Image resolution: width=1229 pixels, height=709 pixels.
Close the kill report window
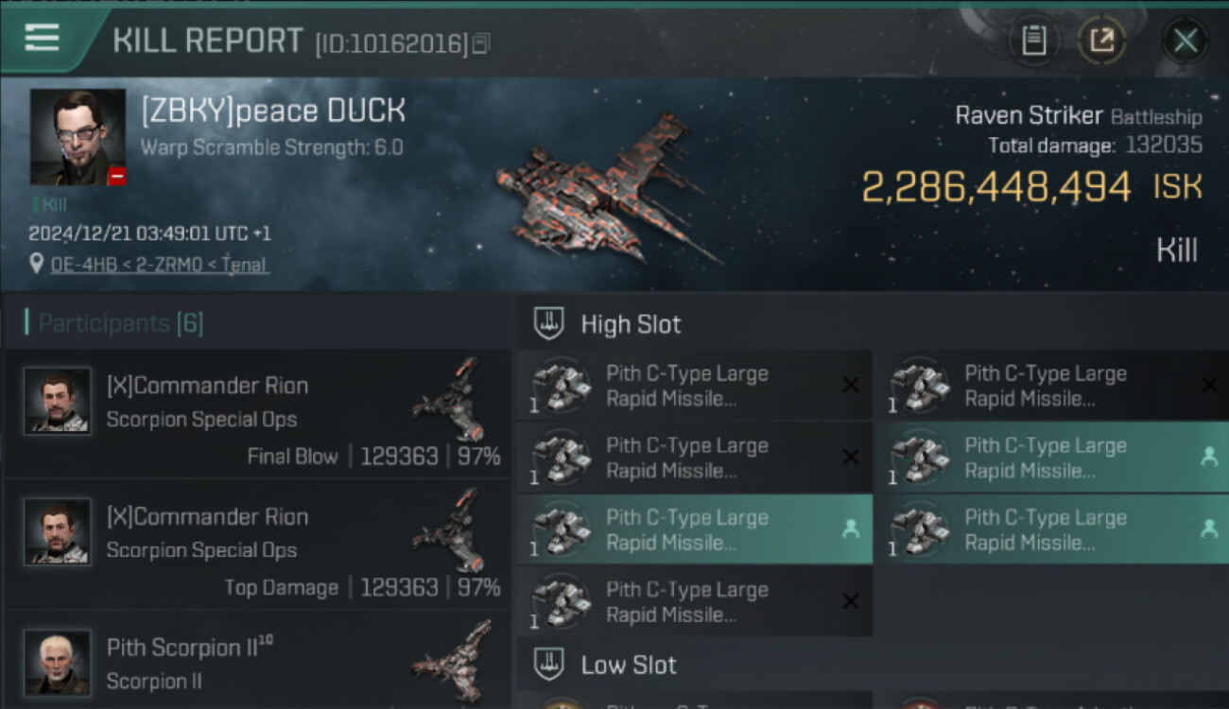coord(1185,41)
